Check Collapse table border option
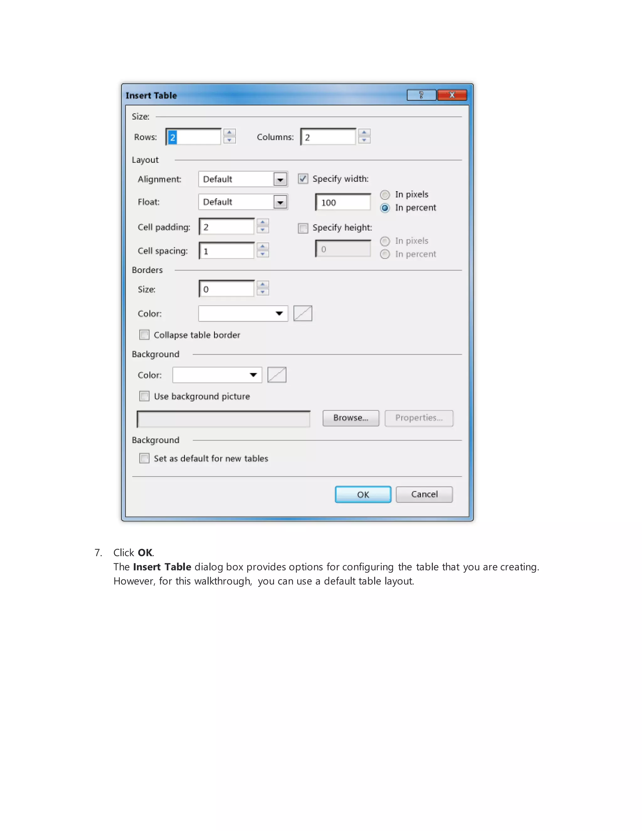The width and height of the screenshot is (642, 831). point(145,335)
